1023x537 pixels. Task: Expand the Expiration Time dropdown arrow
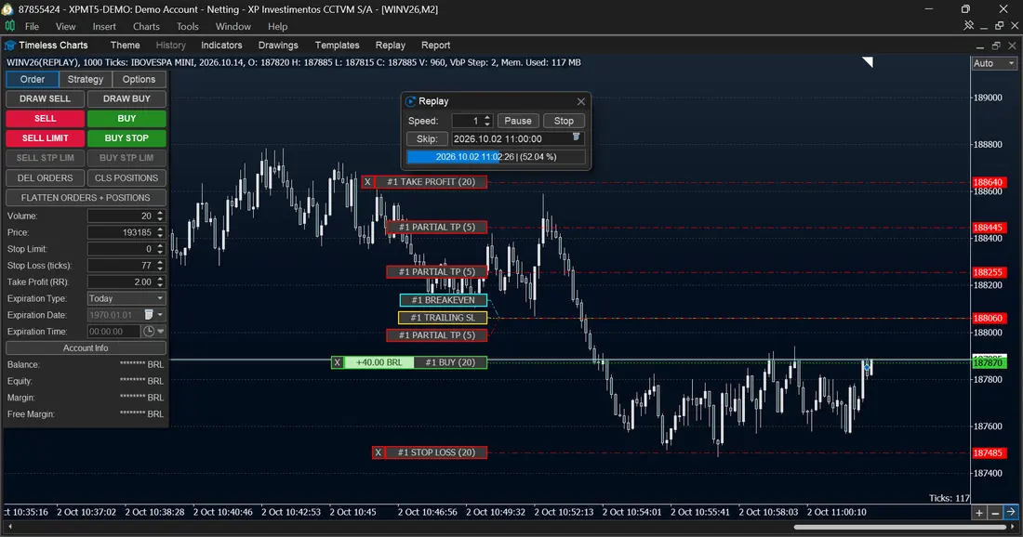[161, 331]
